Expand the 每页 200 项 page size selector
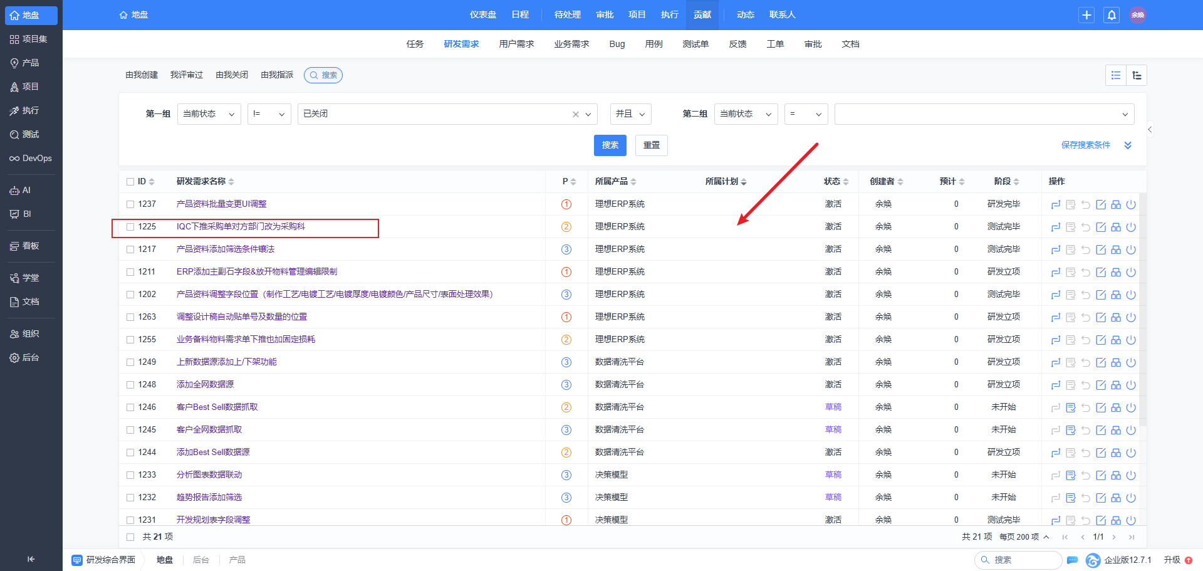 pyautogui.click(x=1024, y=537)
